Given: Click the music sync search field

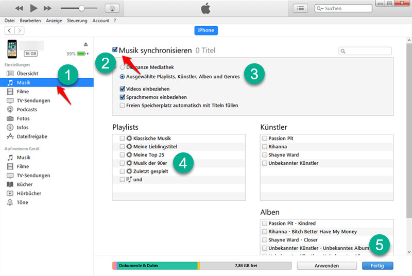Looking at the screenshot, I should (365, 51).
